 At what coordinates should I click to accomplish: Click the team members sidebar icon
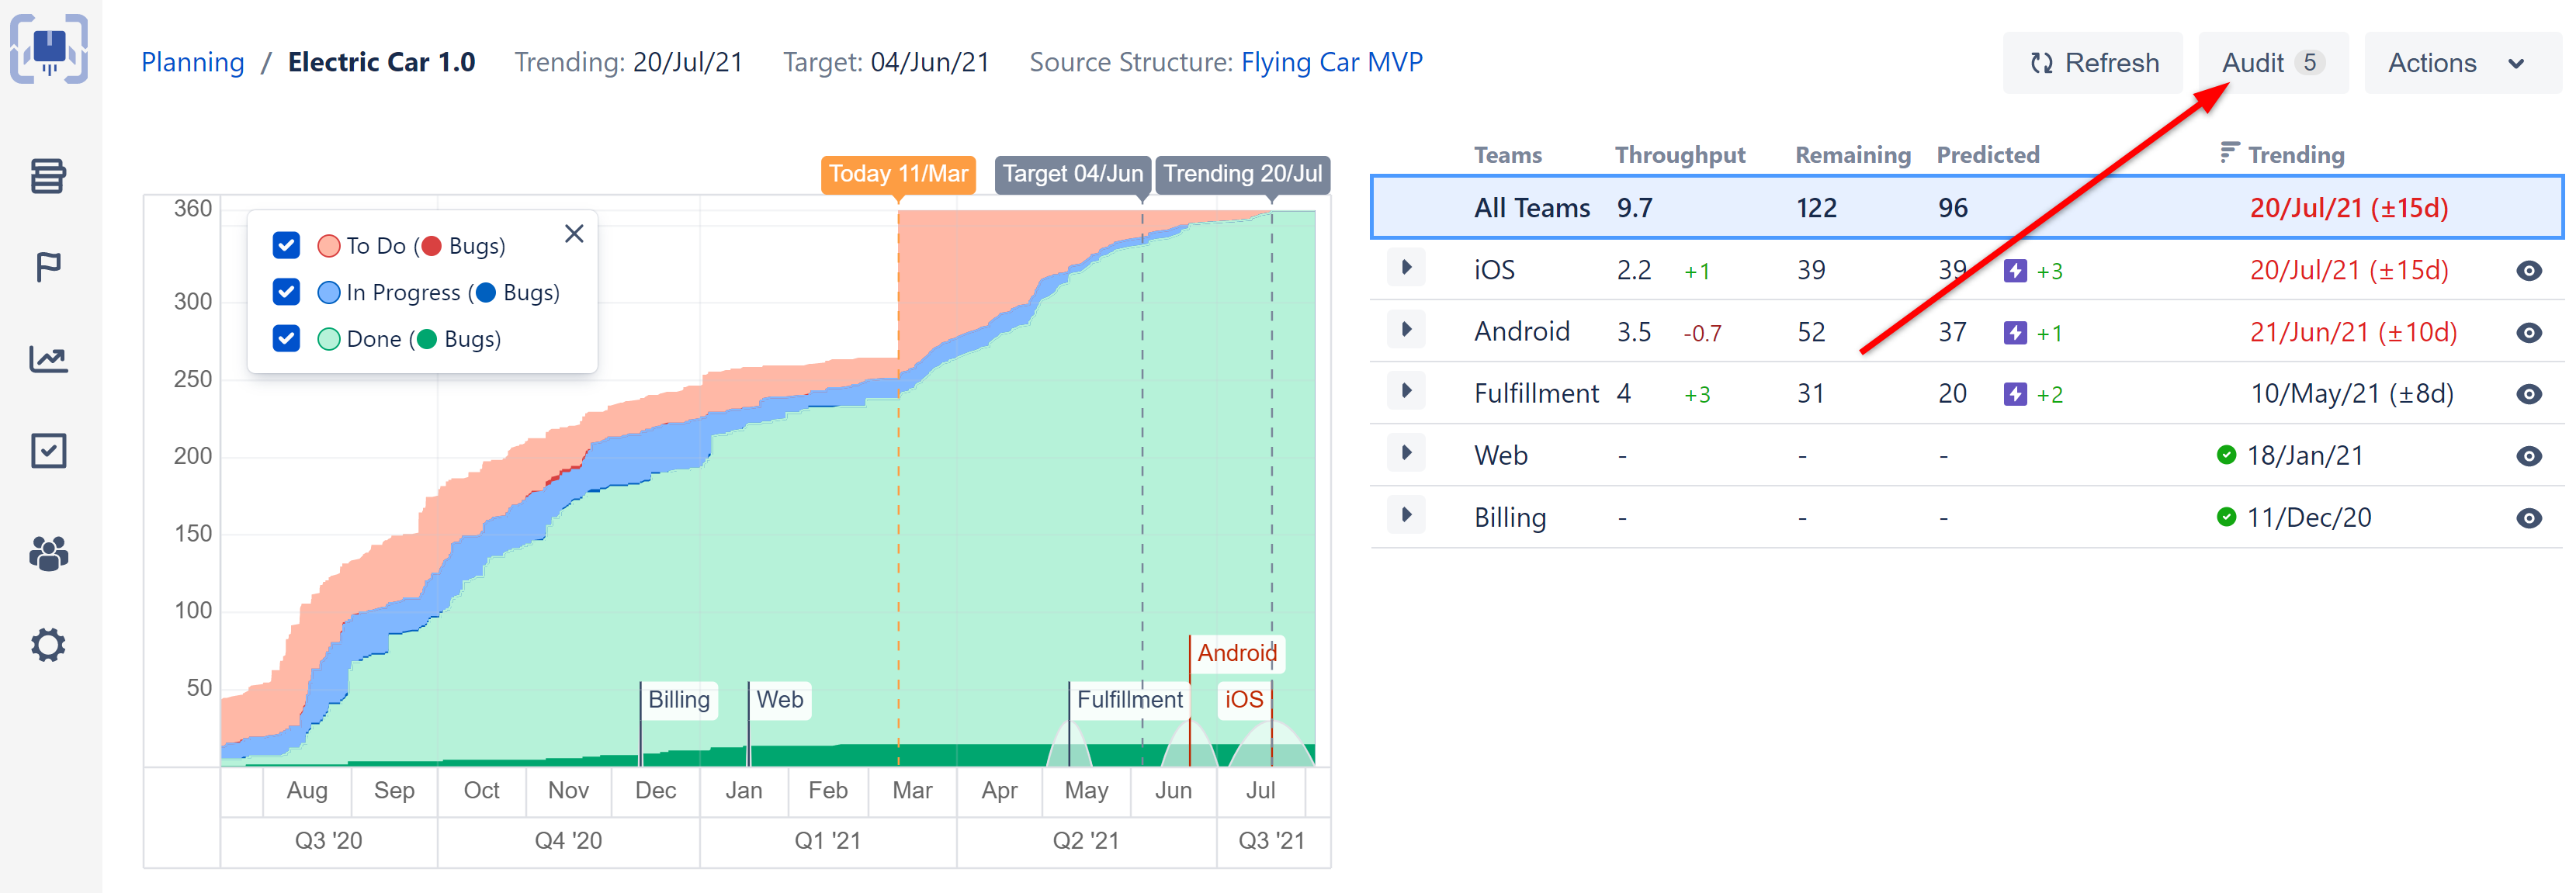pyautogui.click(x=51, y=550)
